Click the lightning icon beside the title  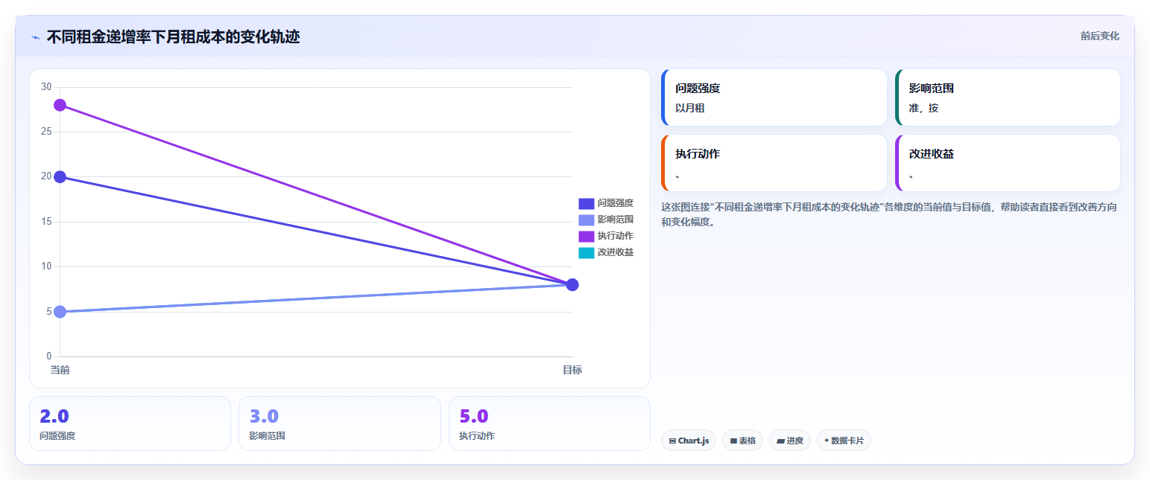35,37
